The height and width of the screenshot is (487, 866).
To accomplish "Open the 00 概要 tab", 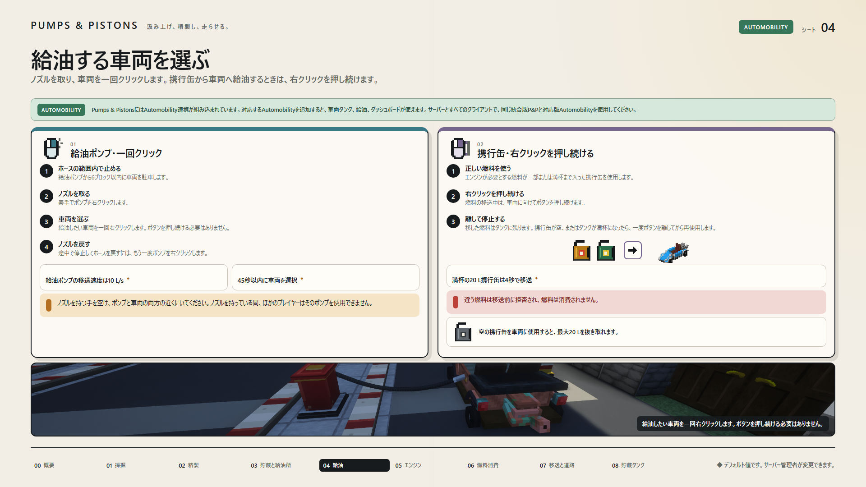I will tap(44, 465).
